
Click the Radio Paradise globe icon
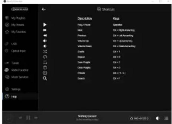click(x=7, y=70)
